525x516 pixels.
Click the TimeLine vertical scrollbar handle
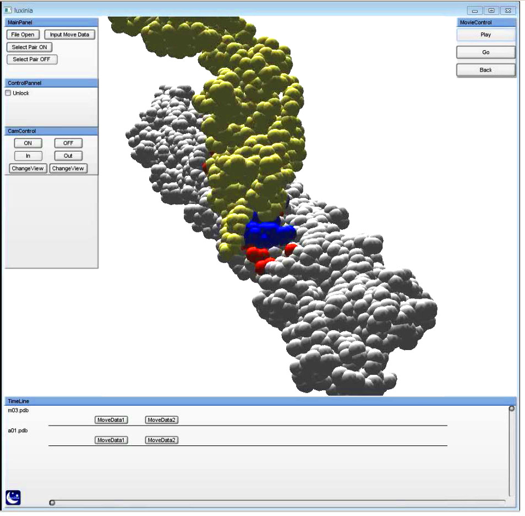tap(511, 409)
